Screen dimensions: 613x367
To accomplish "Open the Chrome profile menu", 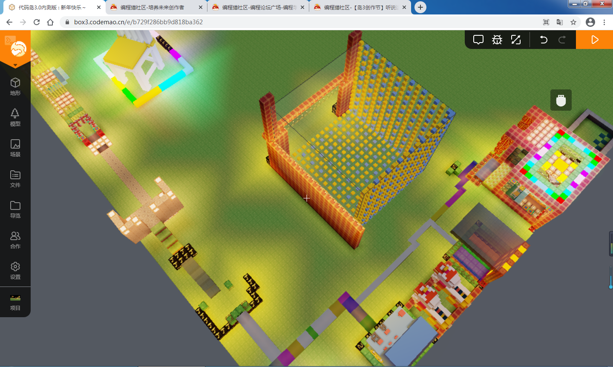I will tap(590, 22).
